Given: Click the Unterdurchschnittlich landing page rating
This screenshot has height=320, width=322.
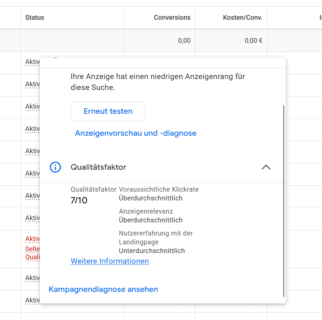Looking at the screenshot, I should pos(151,251).
